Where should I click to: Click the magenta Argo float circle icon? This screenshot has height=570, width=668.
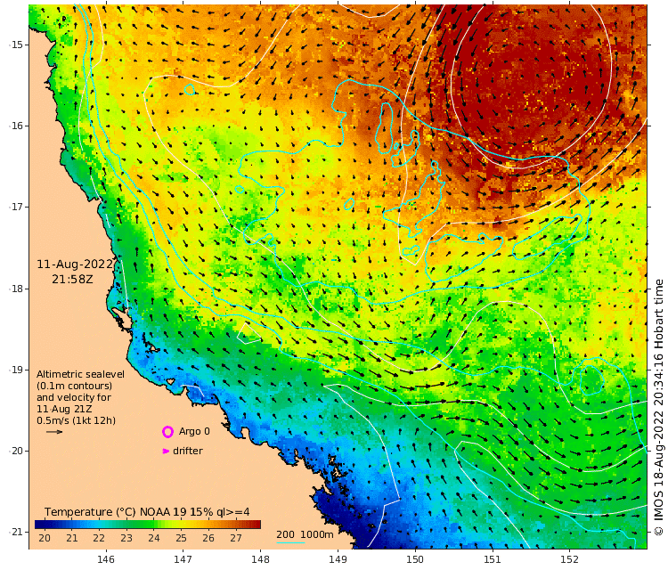(x=167, y=432)
